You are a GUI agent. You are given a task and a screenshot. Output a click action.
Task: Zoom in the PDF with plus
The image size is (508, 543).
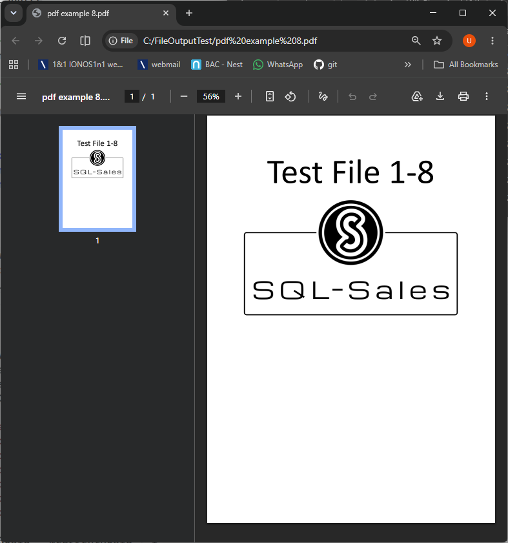(x=238, y=97)
